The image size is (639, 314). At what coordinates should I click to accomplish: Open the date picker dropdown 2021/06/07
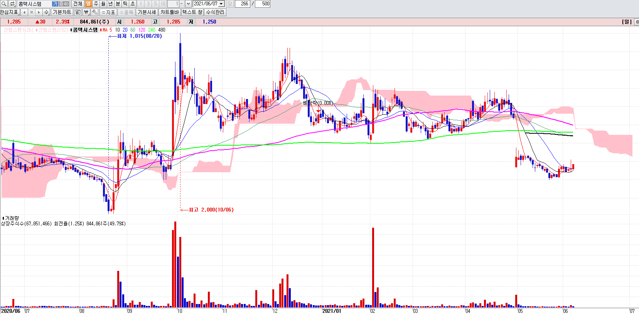pyautogui.click(x=221, y=4)
